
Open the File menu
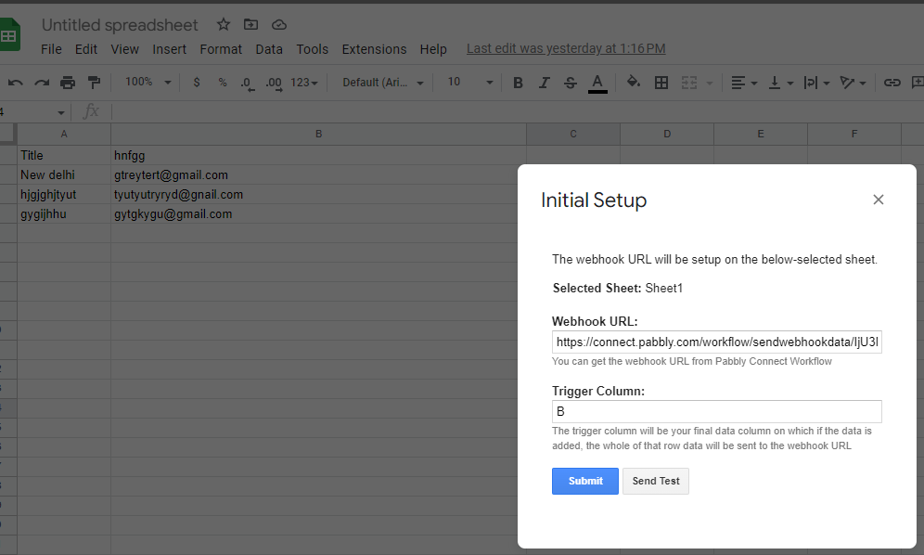point(51,49)
